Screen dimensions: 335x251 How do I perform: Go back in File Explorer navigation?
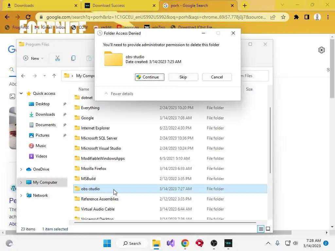tap(23, 76)
